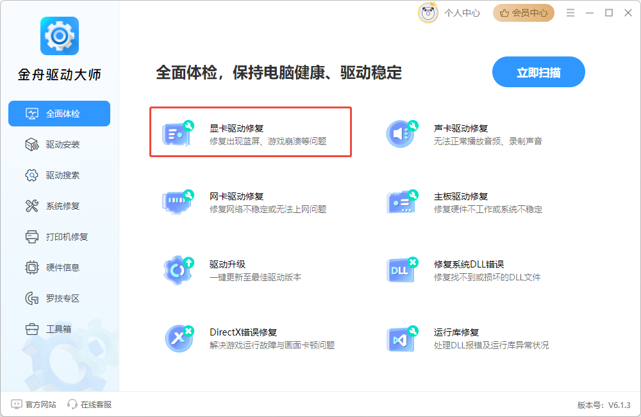Click the motherboard driver repair icon

[403, 201]
